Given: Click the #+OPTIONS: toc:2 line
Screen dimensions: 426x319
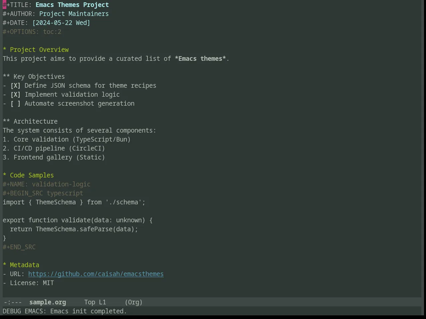Looking at the screenshot, I should click(32, 32).
